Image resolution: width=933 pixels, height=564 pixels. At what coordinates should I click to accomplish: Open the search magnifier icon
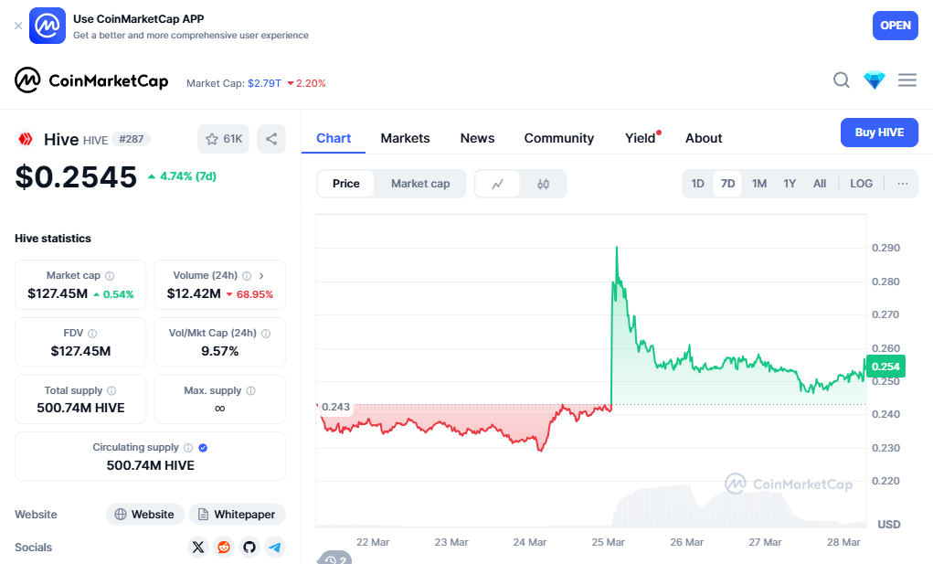(842, 80)
